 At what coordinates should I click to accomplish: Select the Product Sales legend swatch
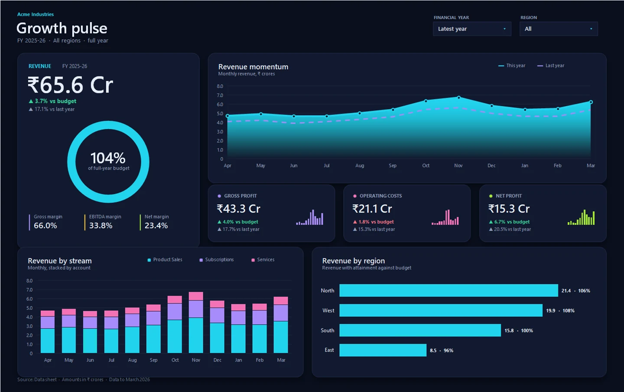click(149, 260)
